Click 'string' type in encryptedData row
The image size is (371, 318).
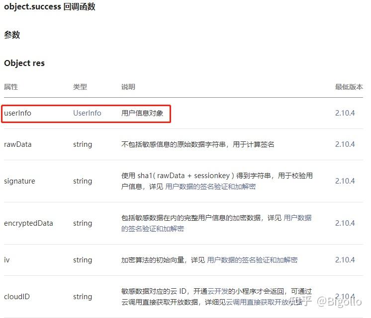[x=83, y=223]
